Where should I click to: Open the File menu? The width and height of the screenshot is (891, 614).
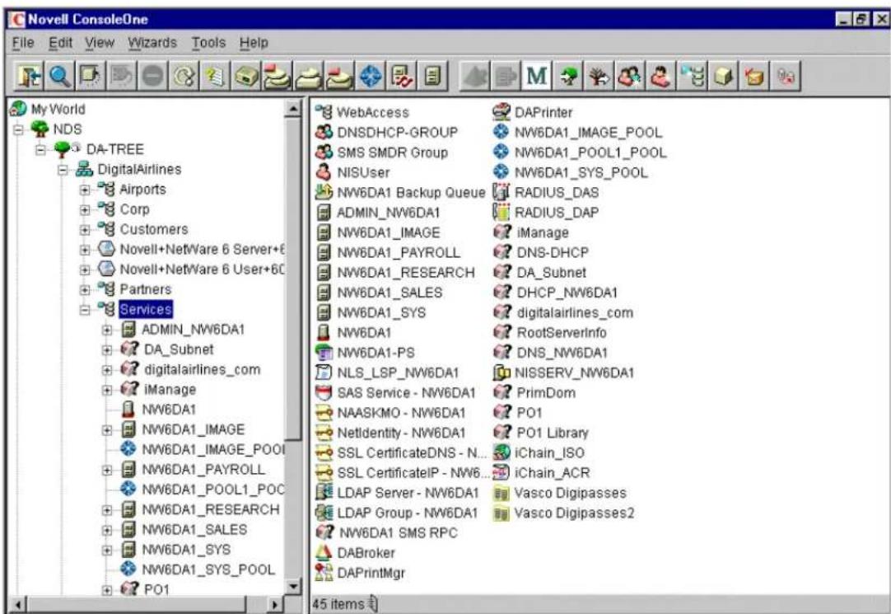[23, 43]
